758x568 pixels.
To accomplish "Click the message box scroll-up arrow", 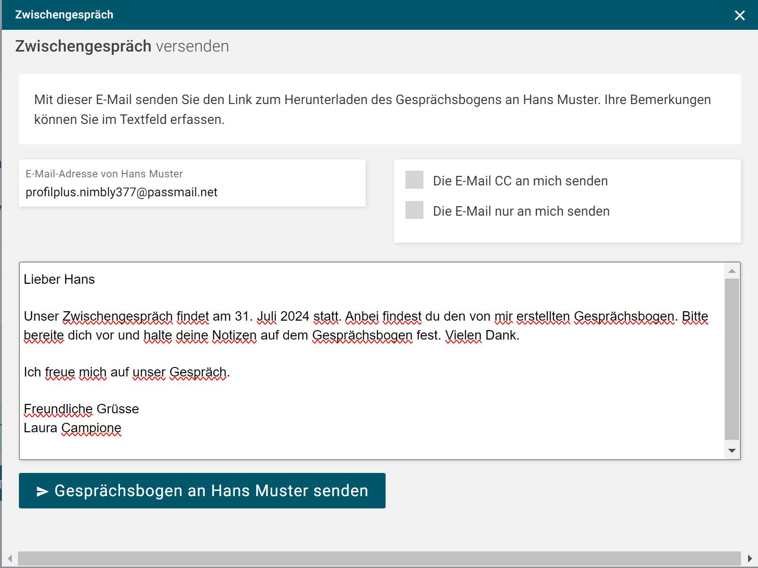I will (732, 271).
